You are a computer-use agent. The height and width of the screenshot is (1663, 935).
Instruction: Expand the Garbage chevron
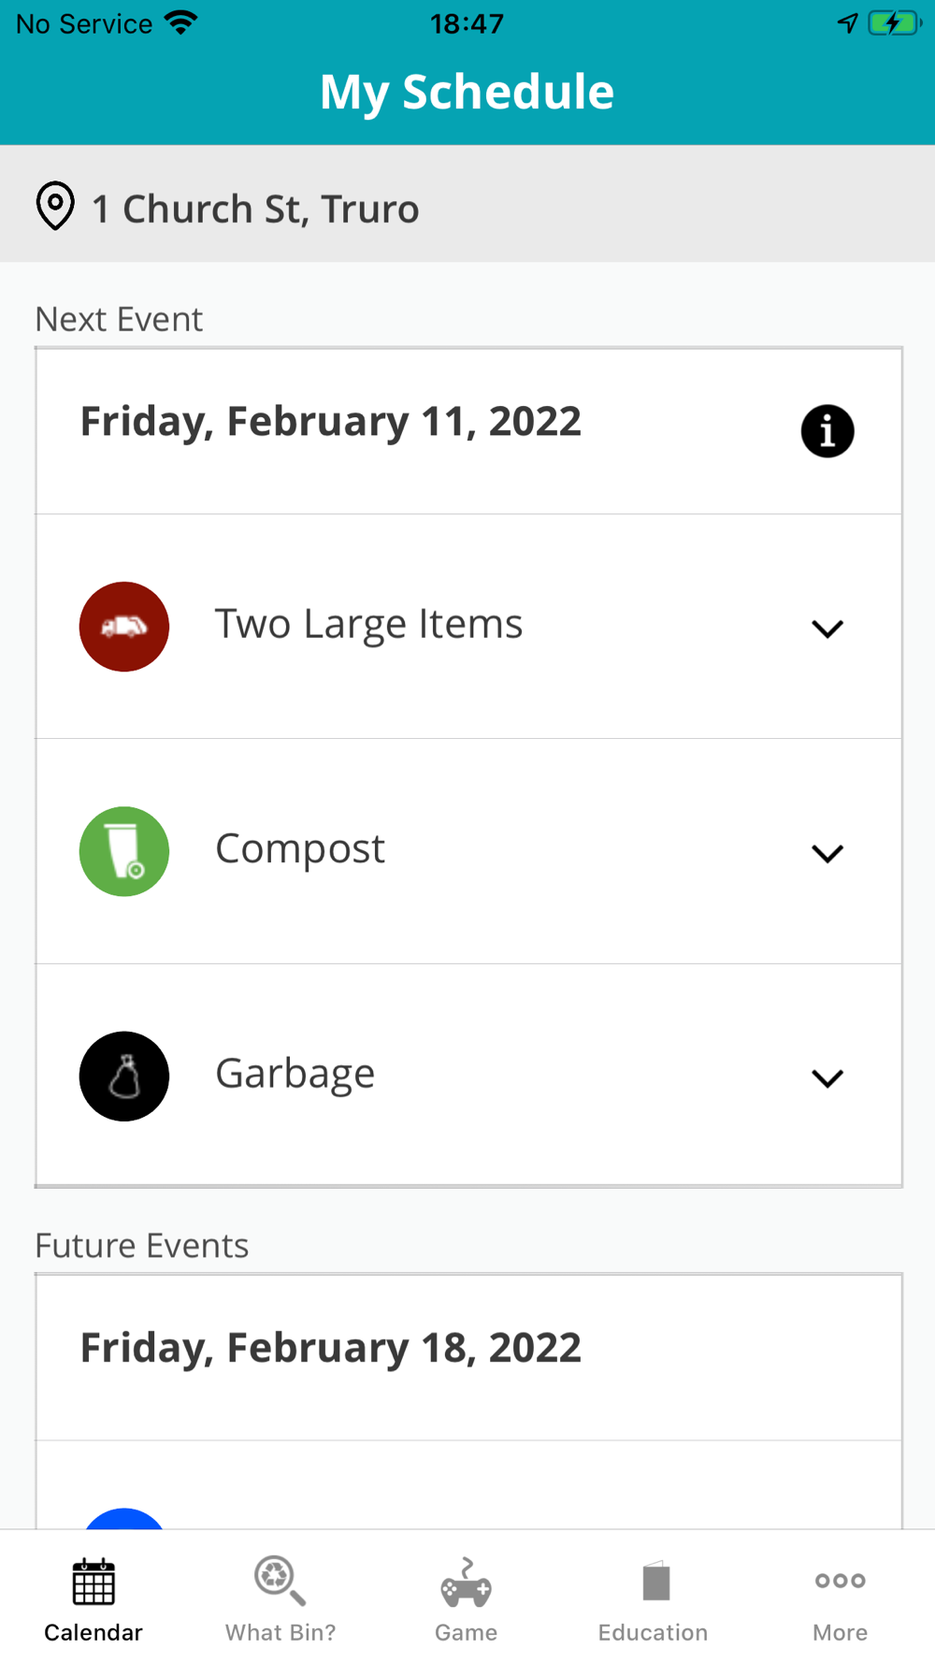827,1078
